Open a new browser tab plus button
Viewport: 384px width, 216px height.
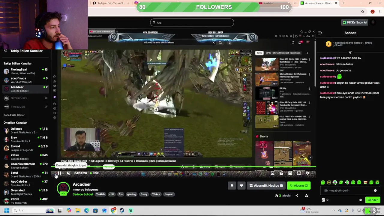coord(343,3)
